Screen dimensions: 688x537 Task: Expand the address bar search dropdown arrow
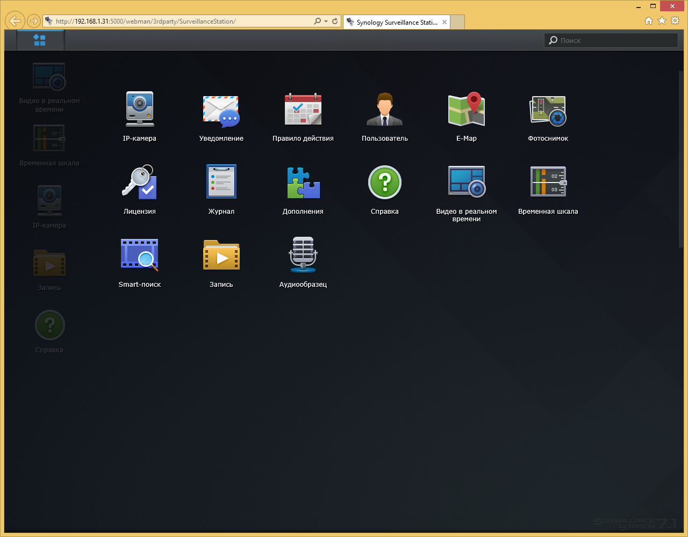(x=326, y=21)
